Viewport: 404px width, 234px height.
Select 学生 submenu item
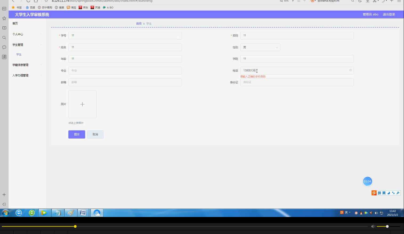pyautogui.click(x=19, y=55)
